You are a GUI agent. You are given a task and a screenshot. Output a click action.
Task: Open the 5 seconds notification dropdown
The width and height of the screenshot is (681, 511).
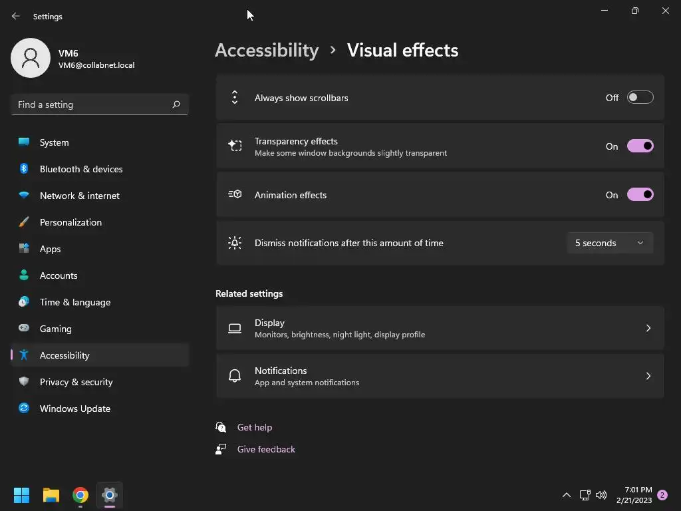click(609, 243)
